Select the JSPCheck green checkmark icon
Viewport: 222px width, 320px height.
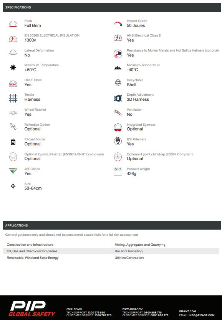(x=13, y=171)
